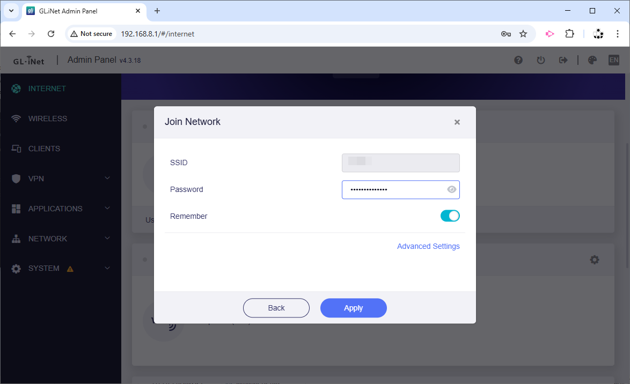Viewport: 630px width, 384px height.
Task: Bookmark this page with star icon
Action: (x=523, y=34)
